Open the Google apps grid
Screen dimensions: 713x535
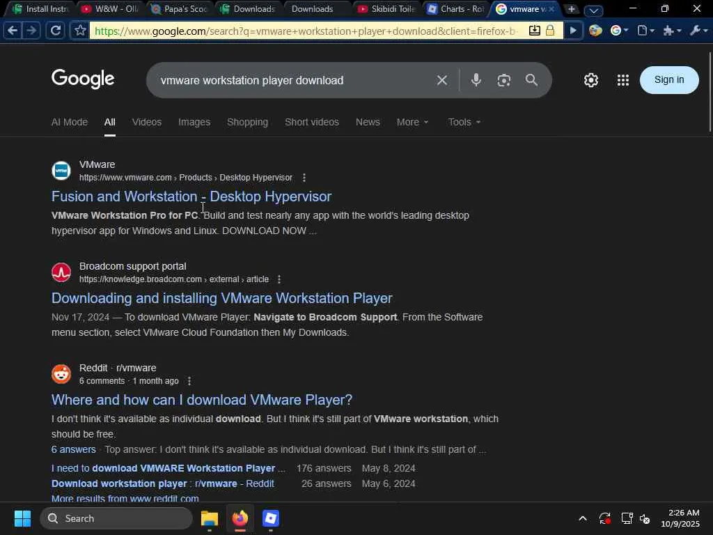(623, 80)
